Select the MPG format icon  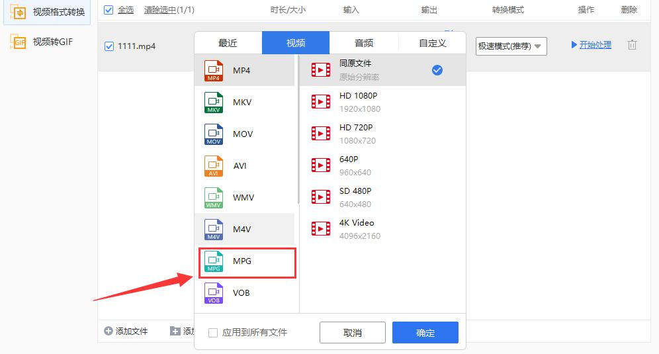pyautogui.click(x=214, y=261)
